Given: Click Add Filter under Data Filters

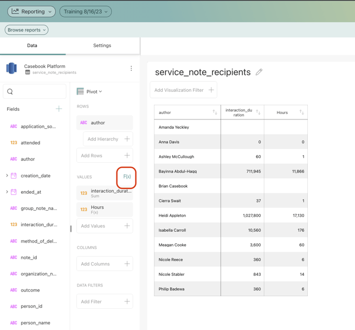Looking at the screenshot, I should [x=105, y=302].
